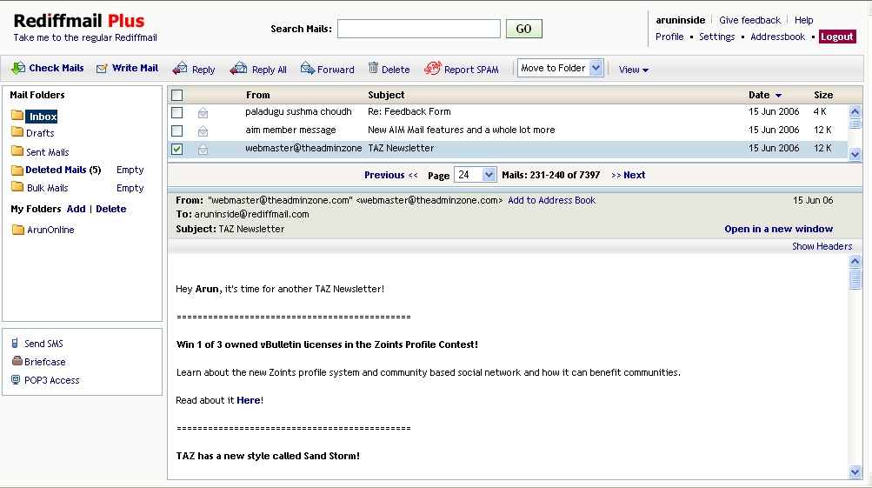This screenshot has width=872, height=488.
Task: Open the ArunOnline folder
Action: pyautogui.click(x=50, y=230)
